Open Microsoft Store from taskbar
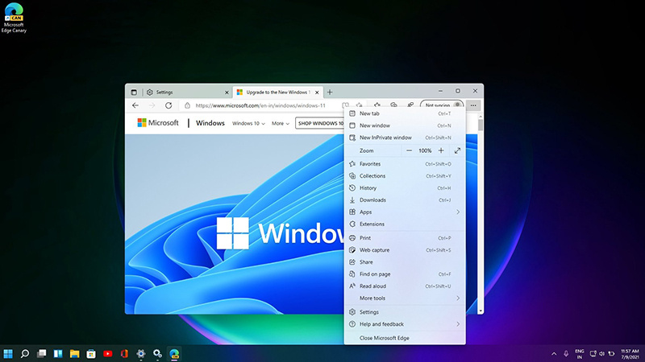The height and width of the screenshot is (362, 645). click(91, 353)
